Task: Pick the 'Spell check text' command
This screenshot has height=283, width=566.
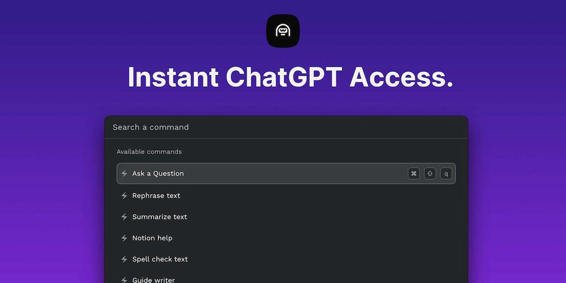Action: [160, 259]
